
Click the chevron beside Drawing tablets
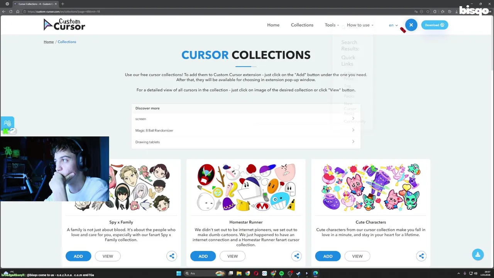[353, 142]
